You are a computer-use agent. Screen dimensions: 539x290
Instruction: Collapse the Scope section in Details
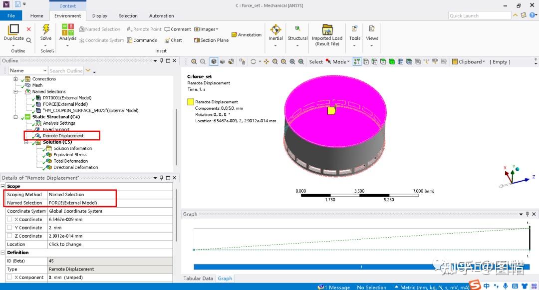(x=3, y=186)
